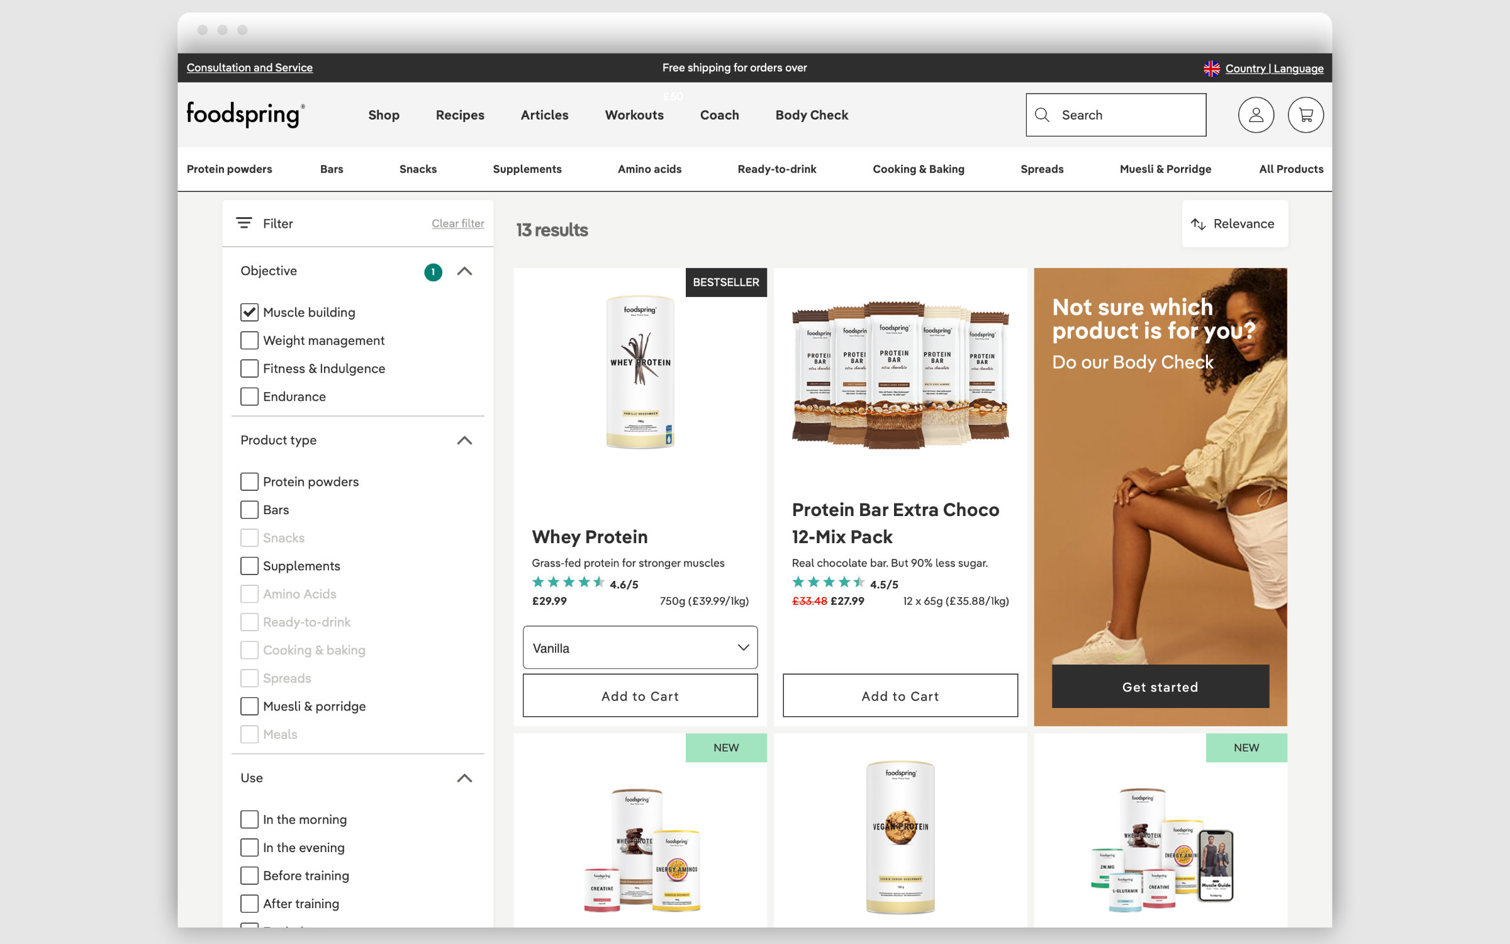
Task: Click the Search magnifying glass icon
Action: [1043, 115]
